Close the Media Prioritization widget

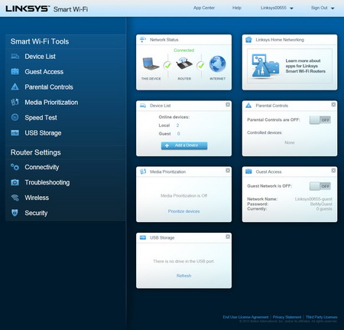coord(228,171)
